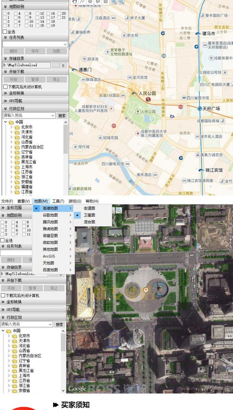Viewport: 233px width, 410px height.
Task: Check map level 21 in street-map window
Action: point(60,17)
